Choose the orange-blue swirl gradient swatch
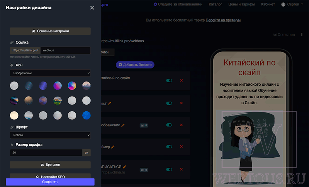309x187 pixels. click(x=72, y=86)
